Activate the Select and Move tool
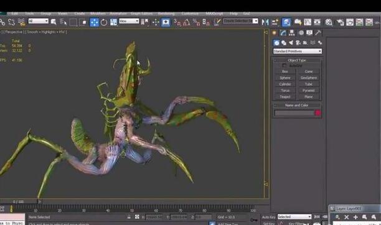 pyautogui.click(x=94, y=22)
